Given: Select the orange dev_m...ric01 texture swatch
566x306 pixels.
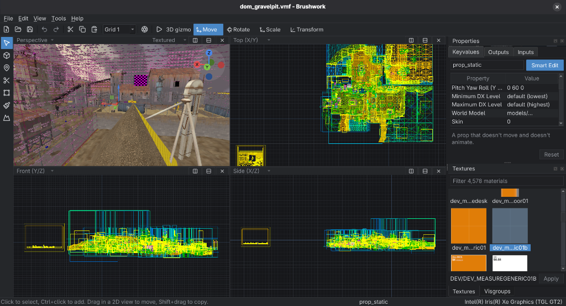Looking at the screenshot, I should [469, 226].
